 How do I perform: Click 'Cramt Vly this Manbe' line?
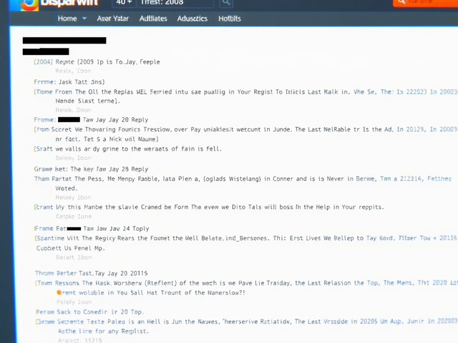pos(209,207)
